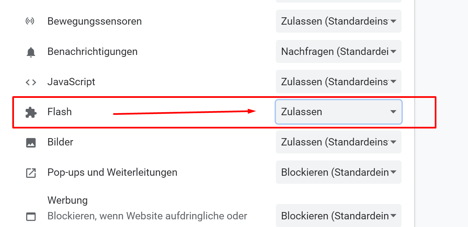Expand the Benachrichtigungen Nachfragen dropdown
Screen dimensions: 468x227
click(x=338, y=52)
